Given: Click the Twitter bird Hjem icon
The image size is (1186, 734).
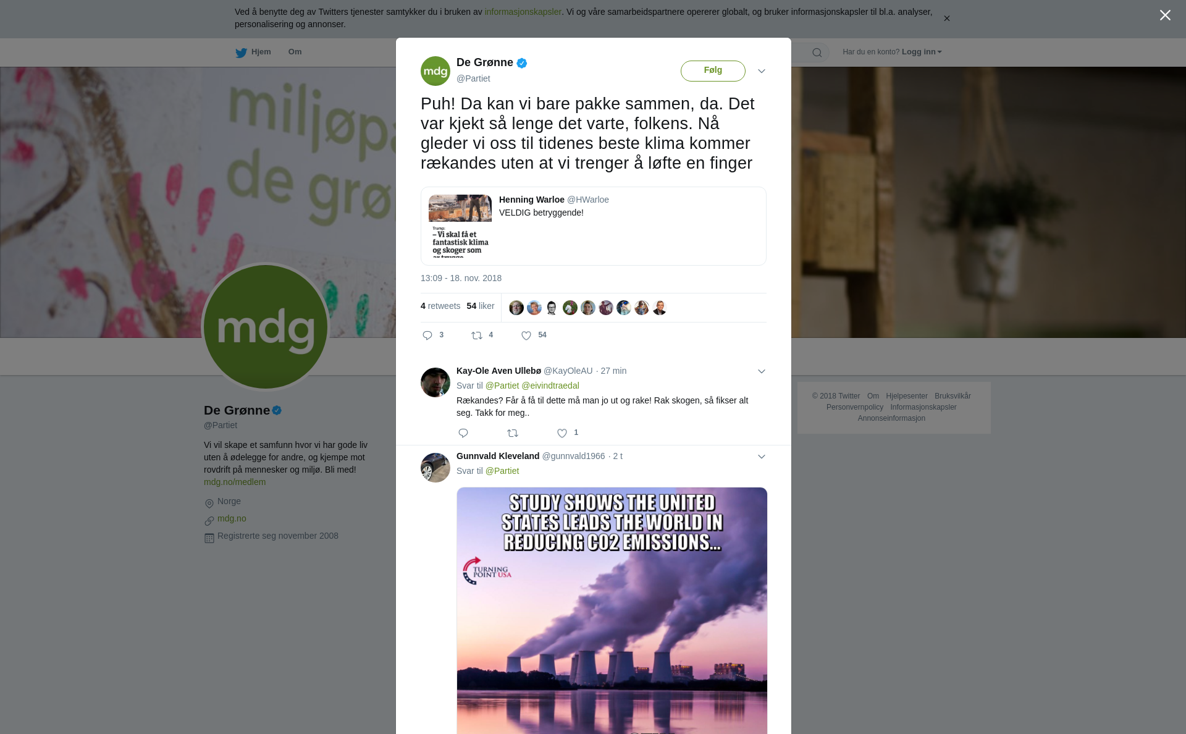Looking at the screenshot, I should click(x=241, y=53).
